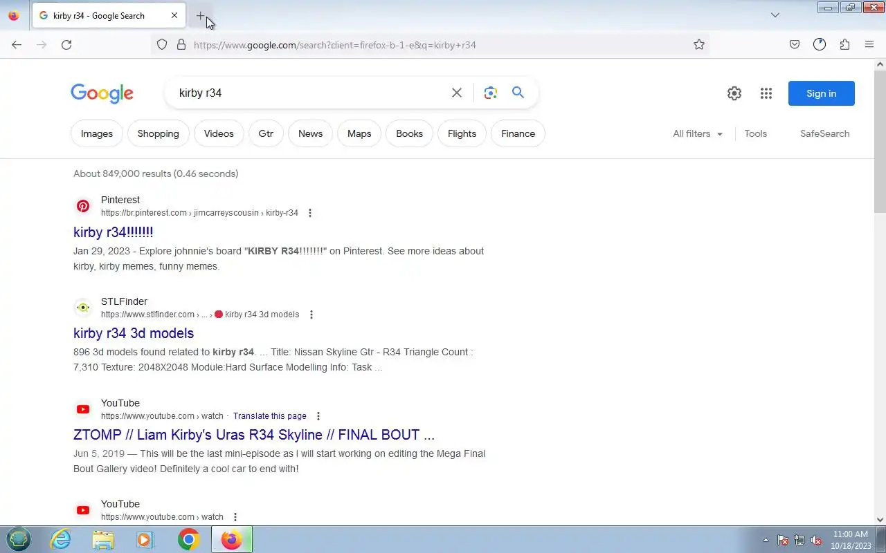
Task: Open the Pinterest kirby r34!!!!!!! result
Action: (114, 232)
